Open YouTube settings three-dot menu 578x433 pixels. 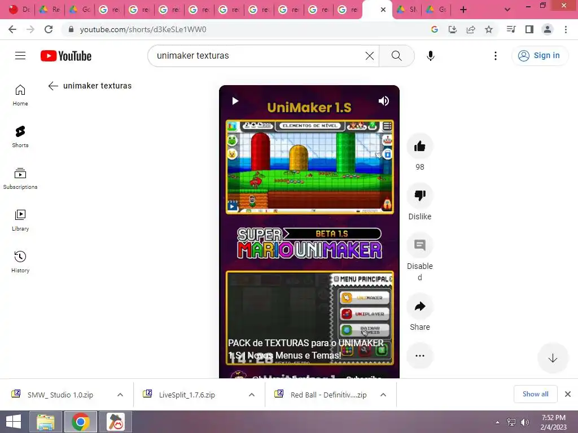pos(496,56)
